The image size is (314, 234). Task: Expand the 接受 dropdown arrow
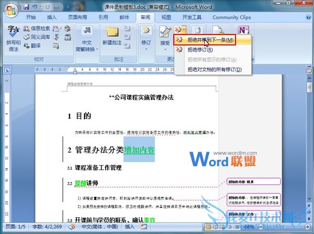pos(165,49)
